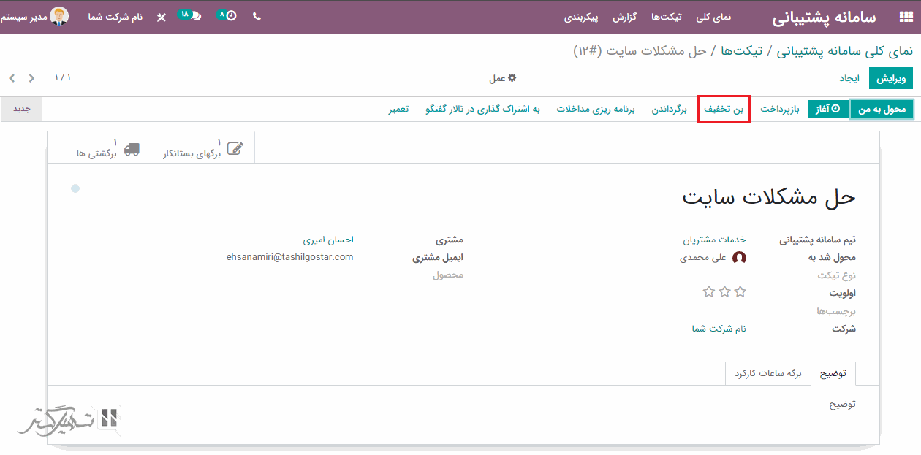This screenshot has height=455, width=921.
Task: Open برگشتی ها returns truck button
Action: click(107, 149)
